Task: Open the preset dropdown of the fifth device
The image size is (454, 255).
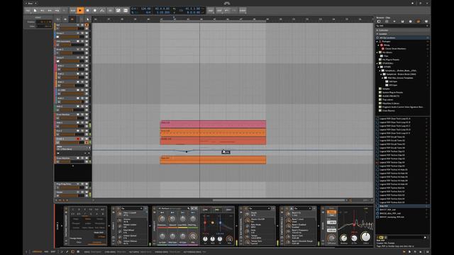Action: [x=304, y=208]
